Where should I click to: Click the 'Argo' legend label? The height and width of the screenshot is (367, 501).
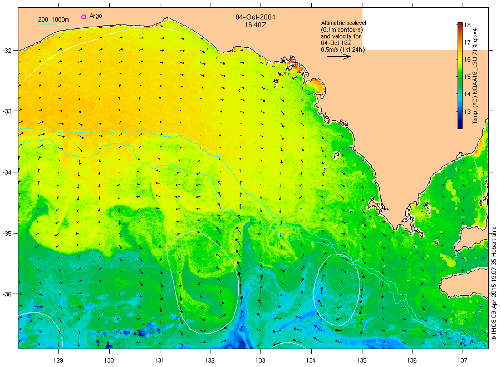96,16
